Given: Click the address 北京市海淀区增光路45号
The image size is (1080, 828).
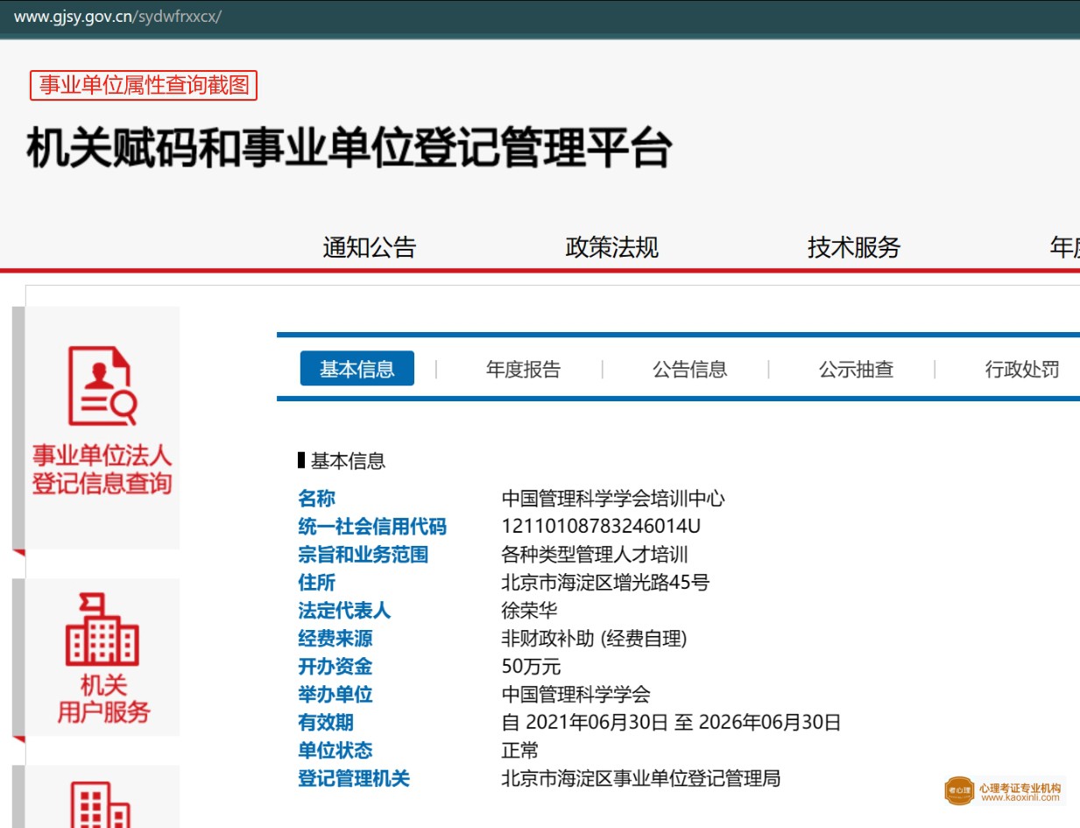Looking at the screenshot, I should tap(605, 584).
